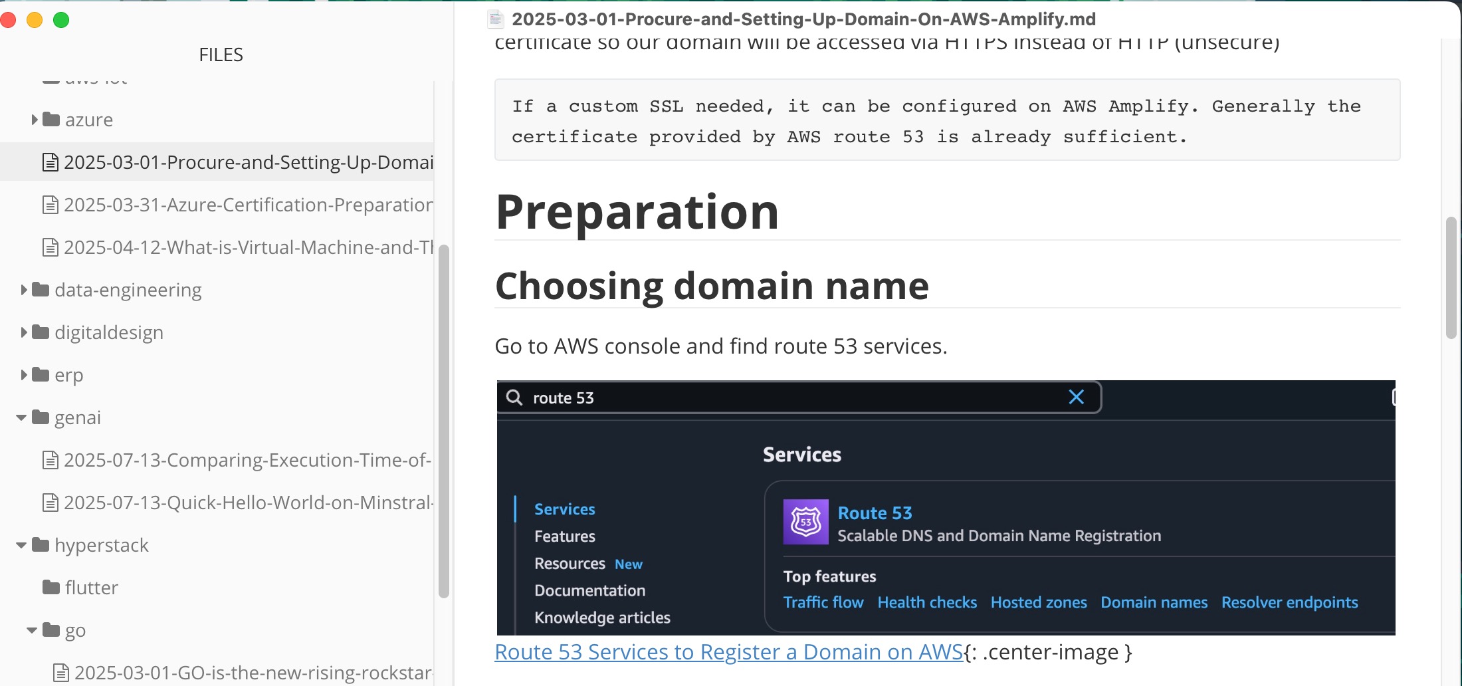The height and width of the screenshot is (686, 1462).
Task: Click the green fullscreen window button
Action: click(61, 20)
